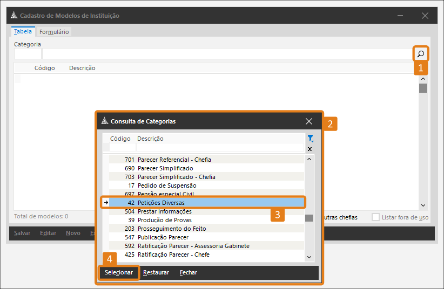Click the Descrição filter field in the dialog
The width and height of the screenshot is (444, 289).
219,148
